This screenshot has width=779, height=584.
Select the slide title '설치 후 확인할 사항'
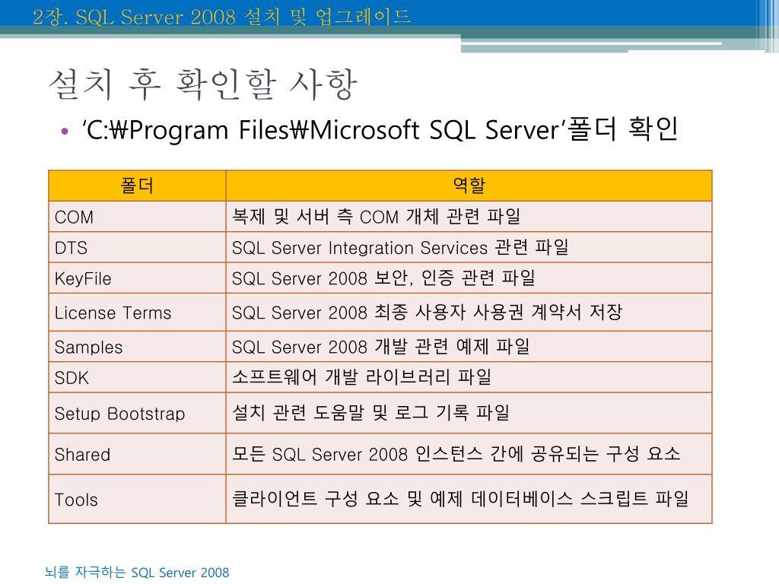point(203,84)
